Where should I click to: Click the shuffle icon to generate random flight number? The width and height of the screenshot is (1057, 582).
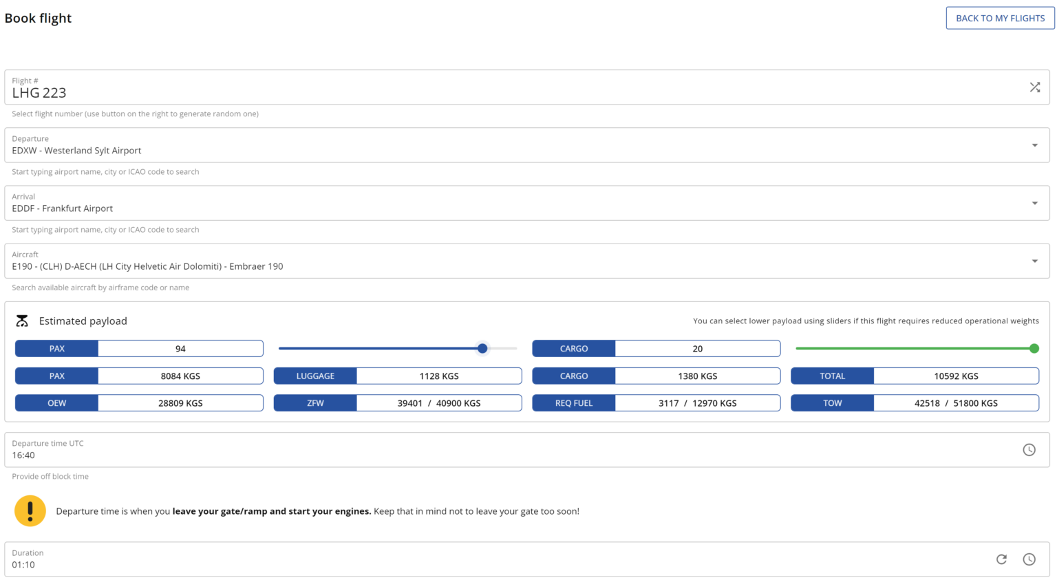[1034, 87]
